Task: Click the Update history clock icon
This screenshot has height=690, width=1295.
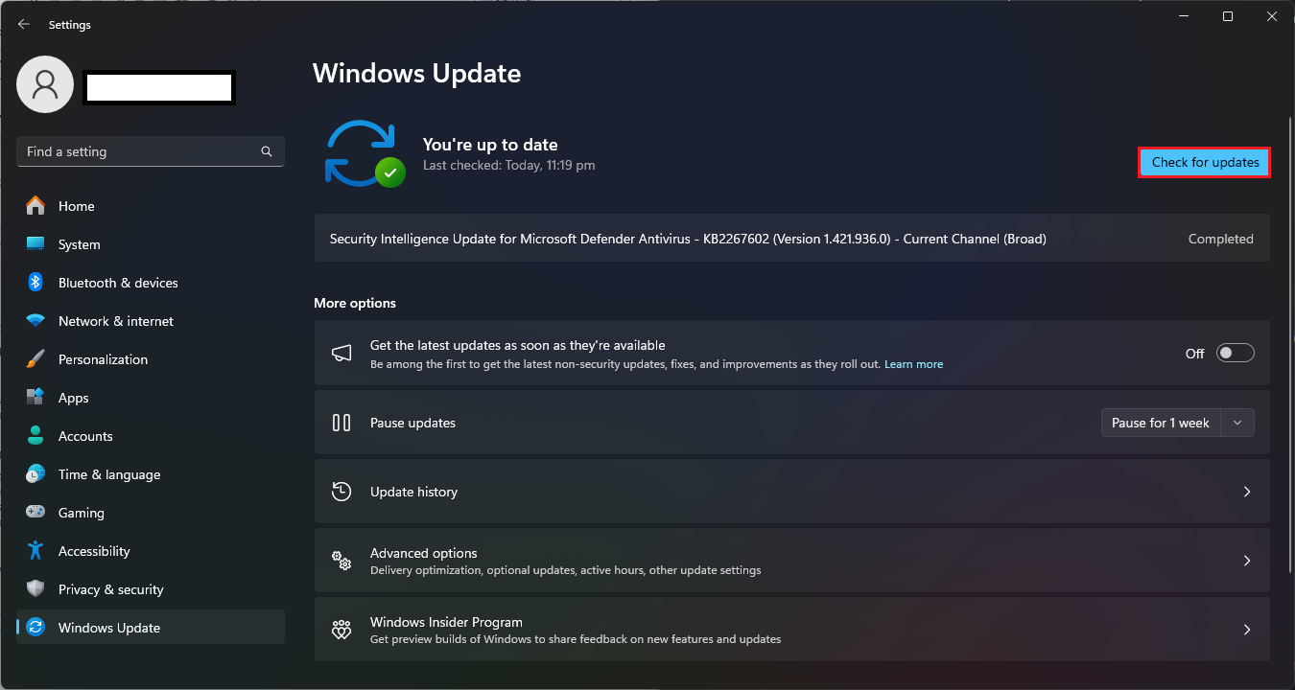Action: (341, 492)
